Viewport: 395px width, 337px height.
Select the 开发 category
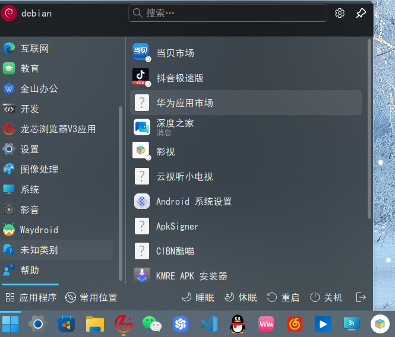(56, 109)
